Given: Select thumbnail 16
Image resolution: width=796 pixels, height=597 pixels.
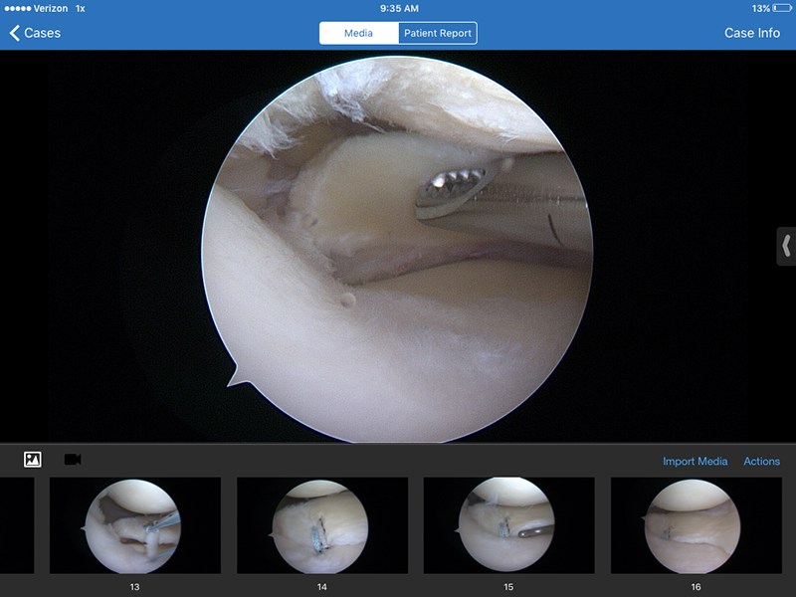Looking at the screenshot, I should click(696, 525).
